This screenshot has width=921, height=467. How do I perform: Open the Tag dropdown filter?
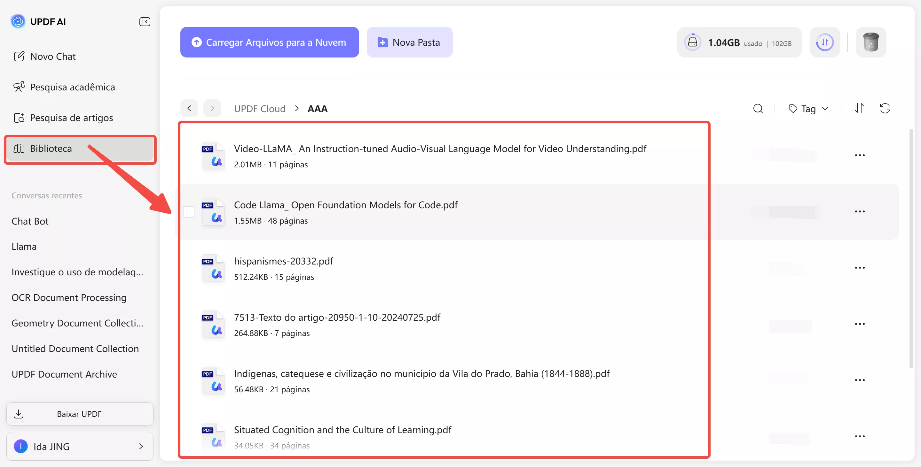pyautogui.click(x=808, y=109)
